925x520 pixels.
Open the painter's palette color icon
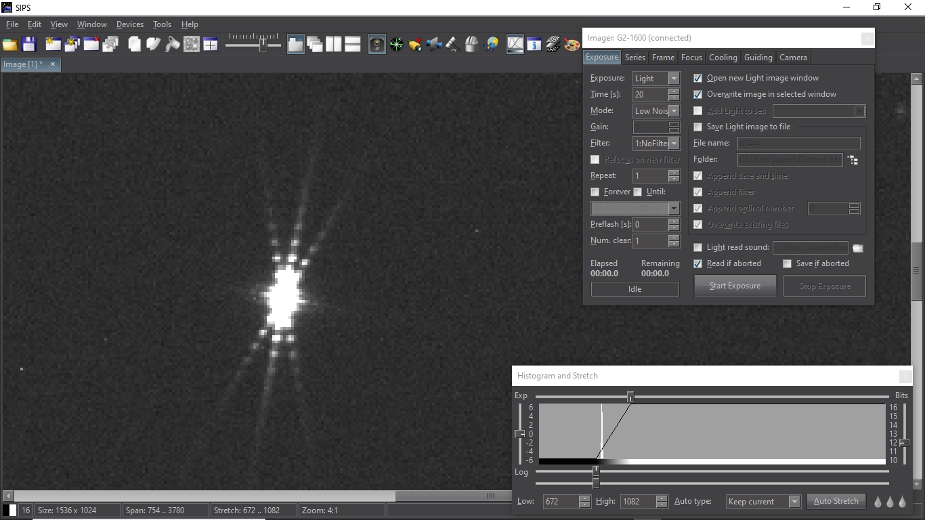pos(572,45)
